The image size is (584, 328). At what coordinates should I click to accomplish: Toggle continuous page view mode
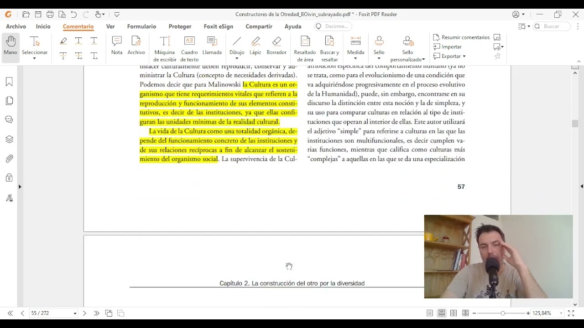pos(442,313)
